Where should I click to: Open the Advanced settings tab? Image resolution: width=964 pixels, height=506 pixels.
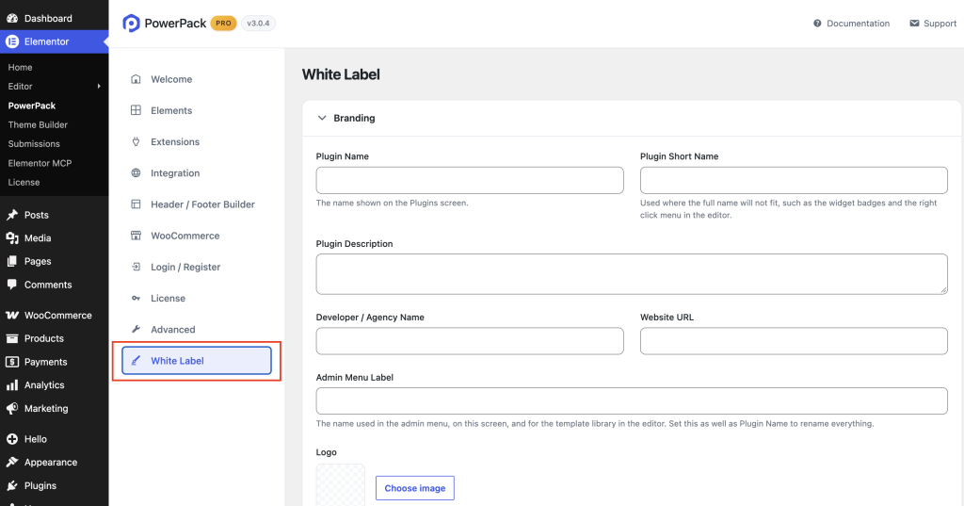click(x=196, y=330)
